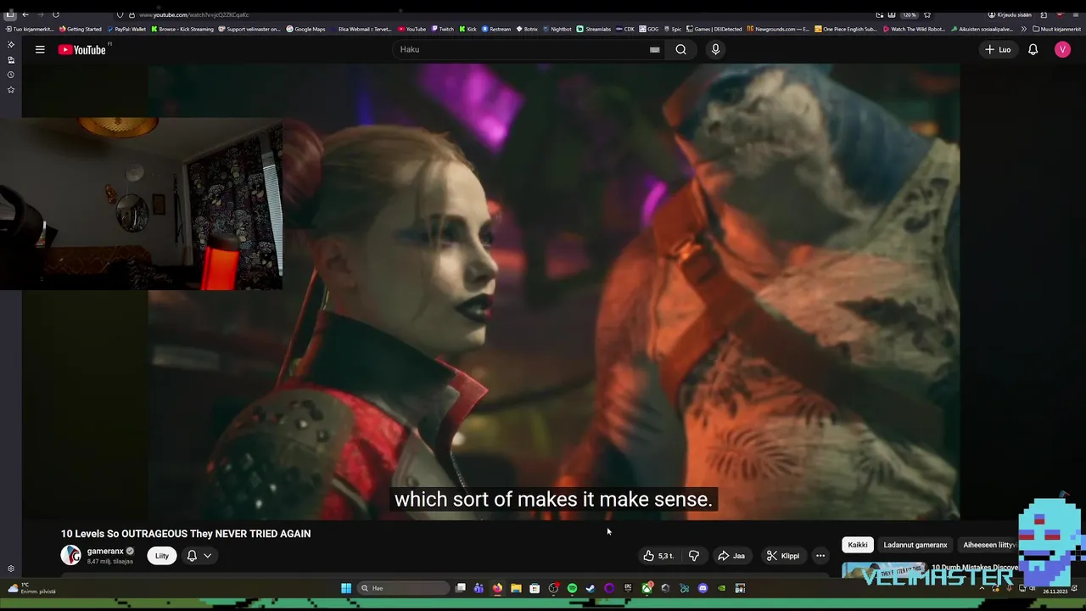The image size is (1086, 611).
Task: Click the Luo create button
Action: pyautogui.click(x=998, y=50)
